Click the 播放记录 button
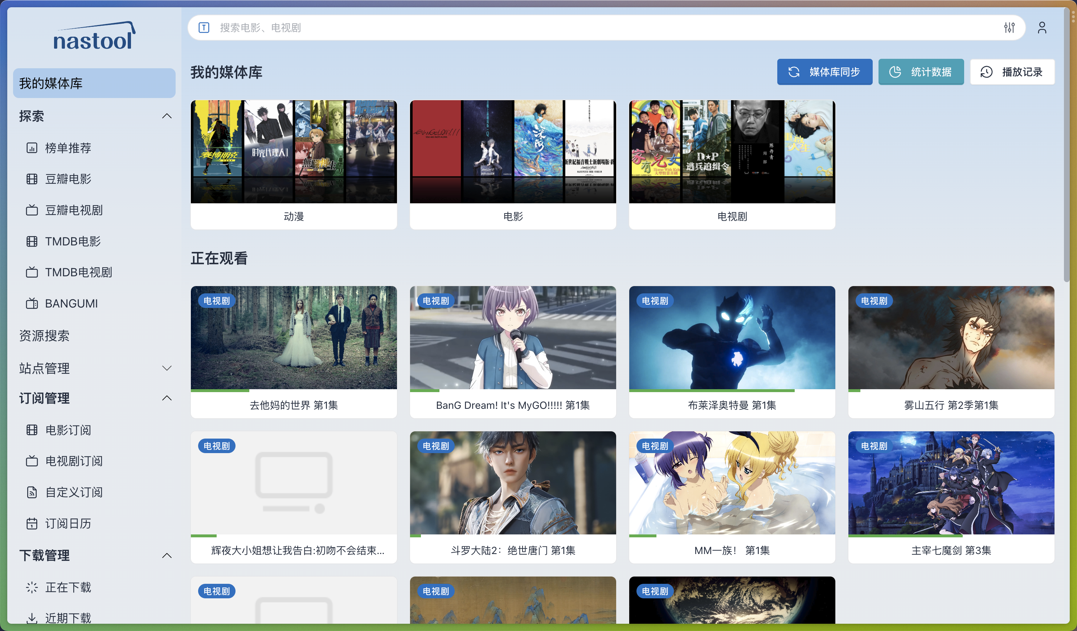Image resolution: width=1077 pixels, height=631 pixels. (x=1012, y=72)
